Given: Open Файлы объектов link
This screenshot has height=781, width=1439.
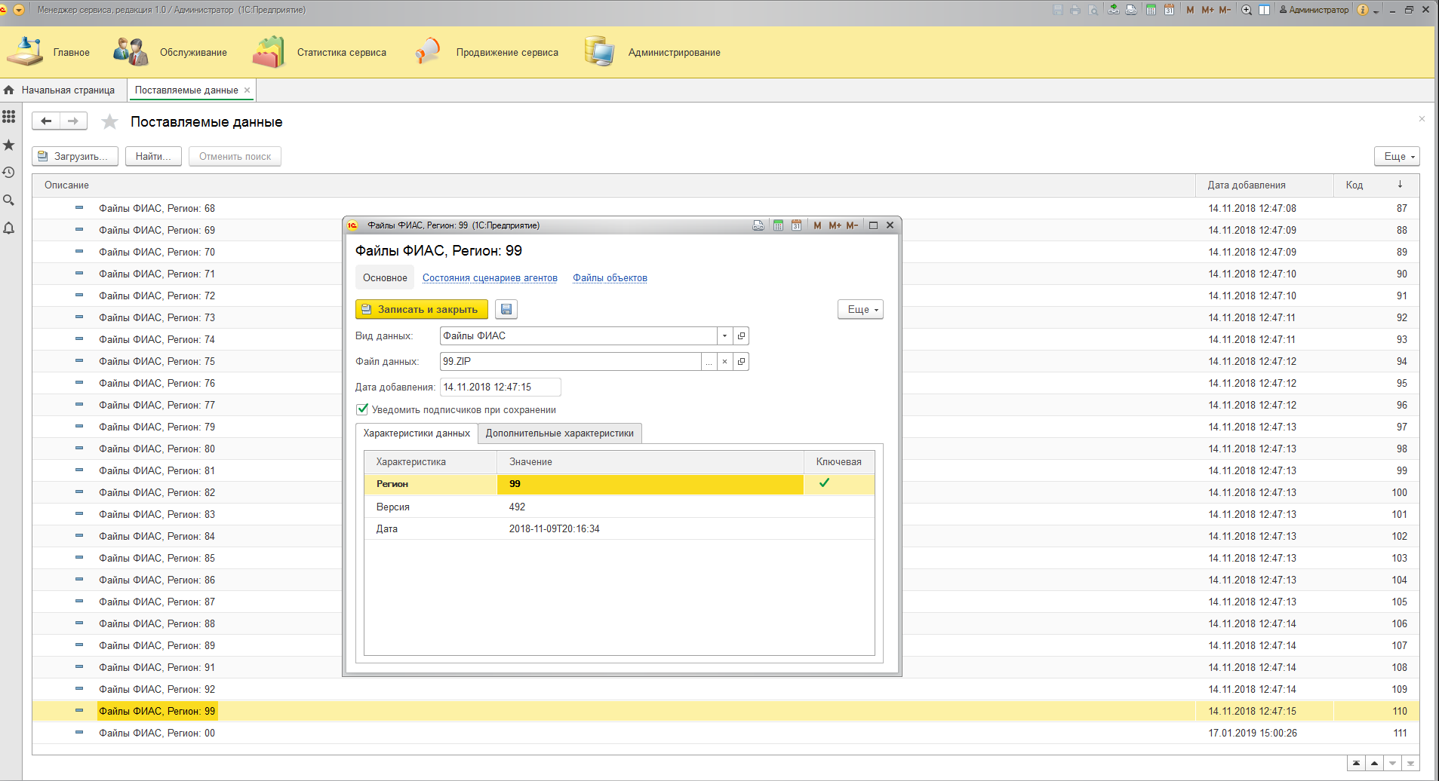Looking at the screenshot, I should tap(610, 278).
